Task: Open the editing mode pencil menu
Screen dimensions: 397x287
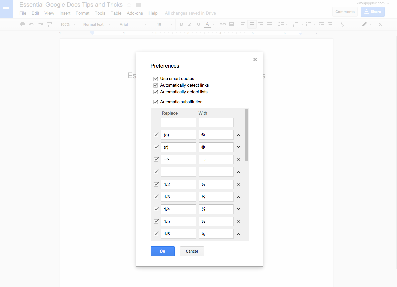Action: (366, 24)
